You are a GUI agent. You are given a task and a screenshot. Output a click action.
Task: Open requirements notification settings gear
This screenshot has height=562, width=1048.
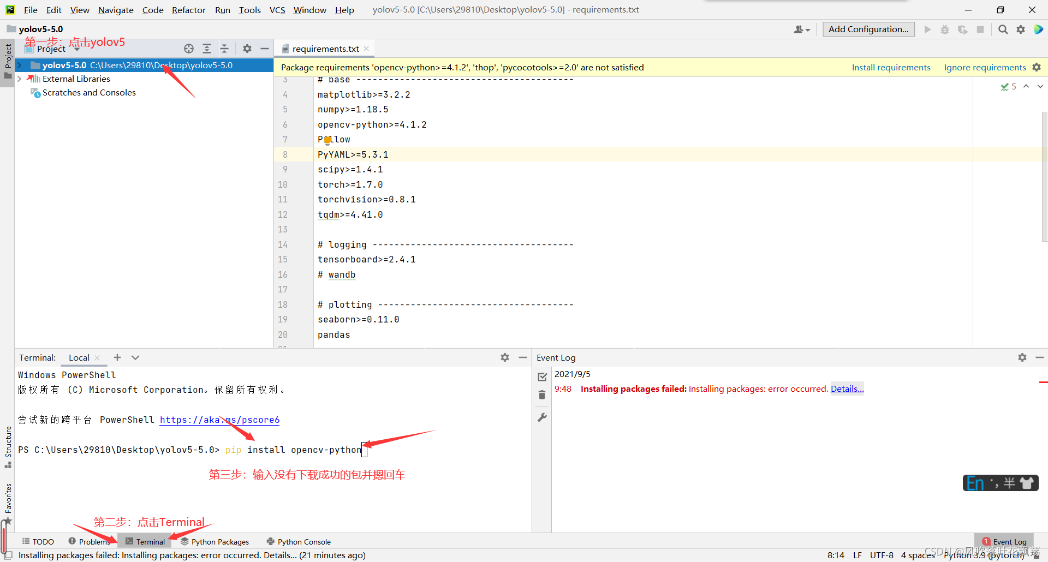click(1037, 67)
